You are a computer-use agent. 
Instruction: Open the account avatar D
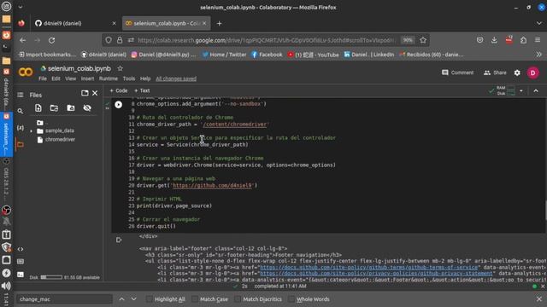[x=532, y=72]
